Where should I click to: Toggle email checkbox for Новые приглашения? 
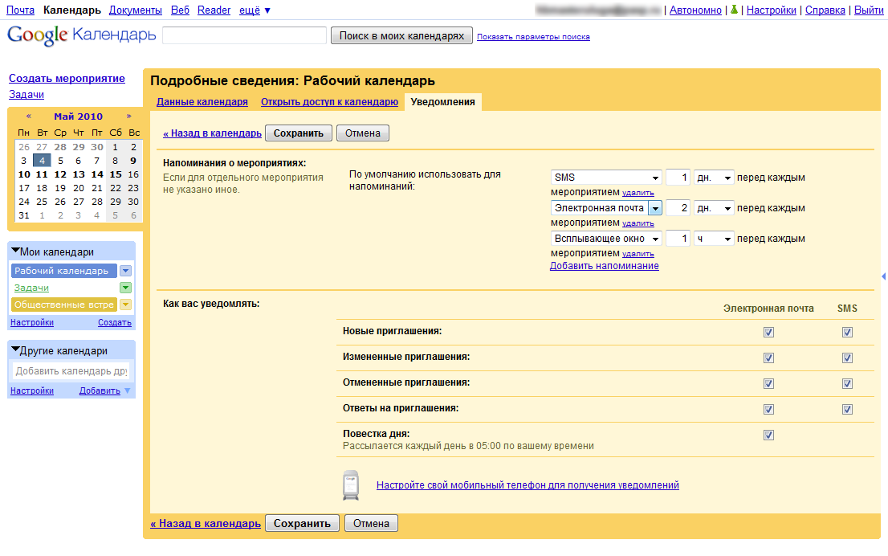coord(768,332)
